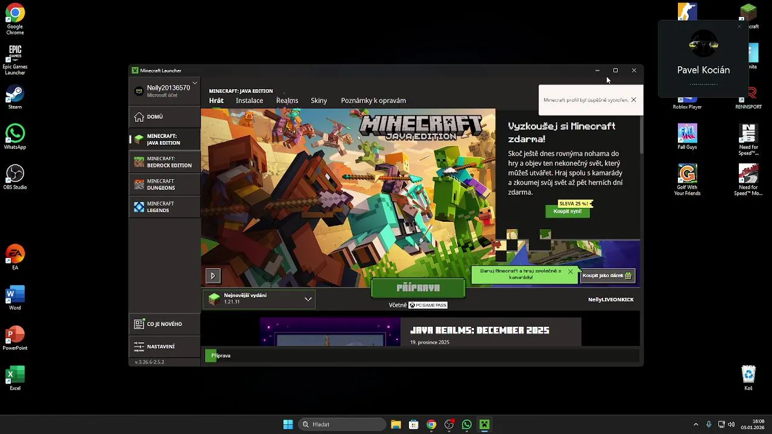Open the Need for Speed Mo... shortcut
Image resolution: width=772 pixels, height=434 pixels.
[x=748, y=180]
